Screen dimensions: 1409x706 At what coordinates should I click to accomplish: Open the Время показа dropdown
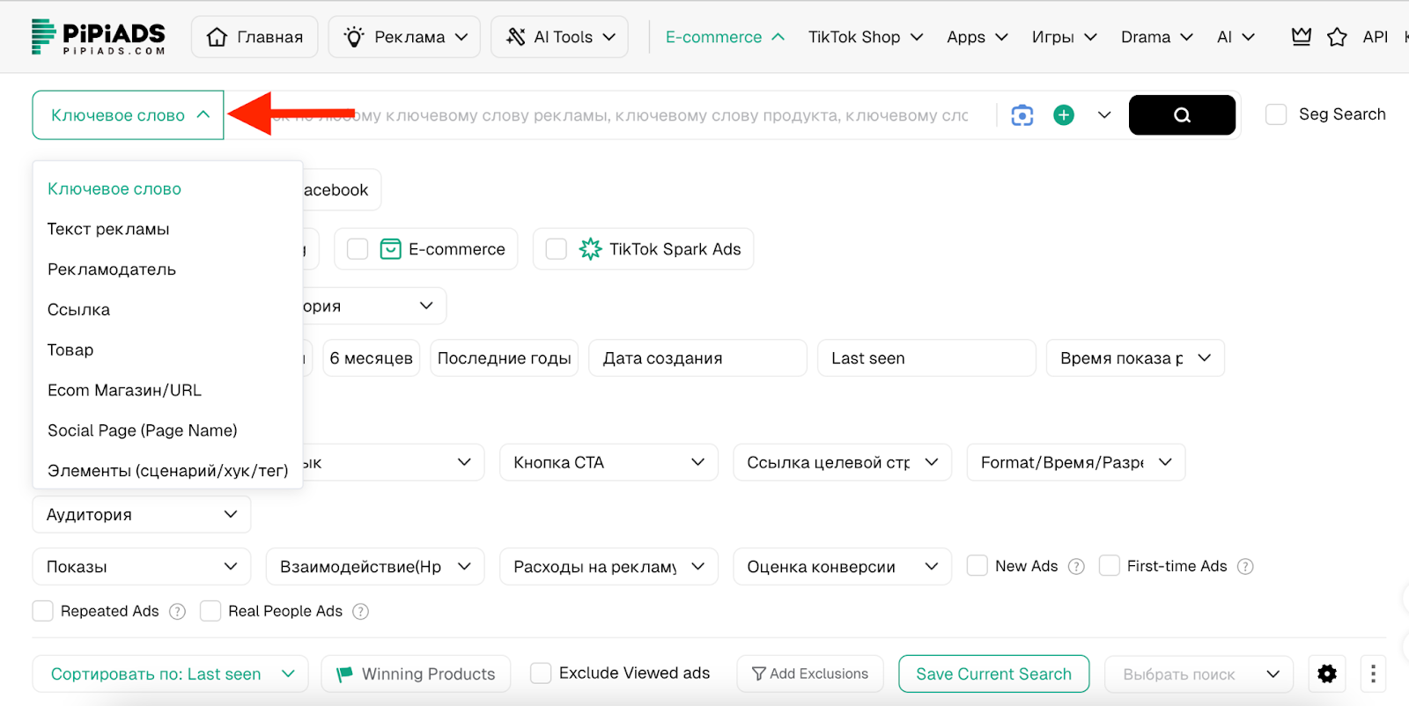coord(1135,358)
